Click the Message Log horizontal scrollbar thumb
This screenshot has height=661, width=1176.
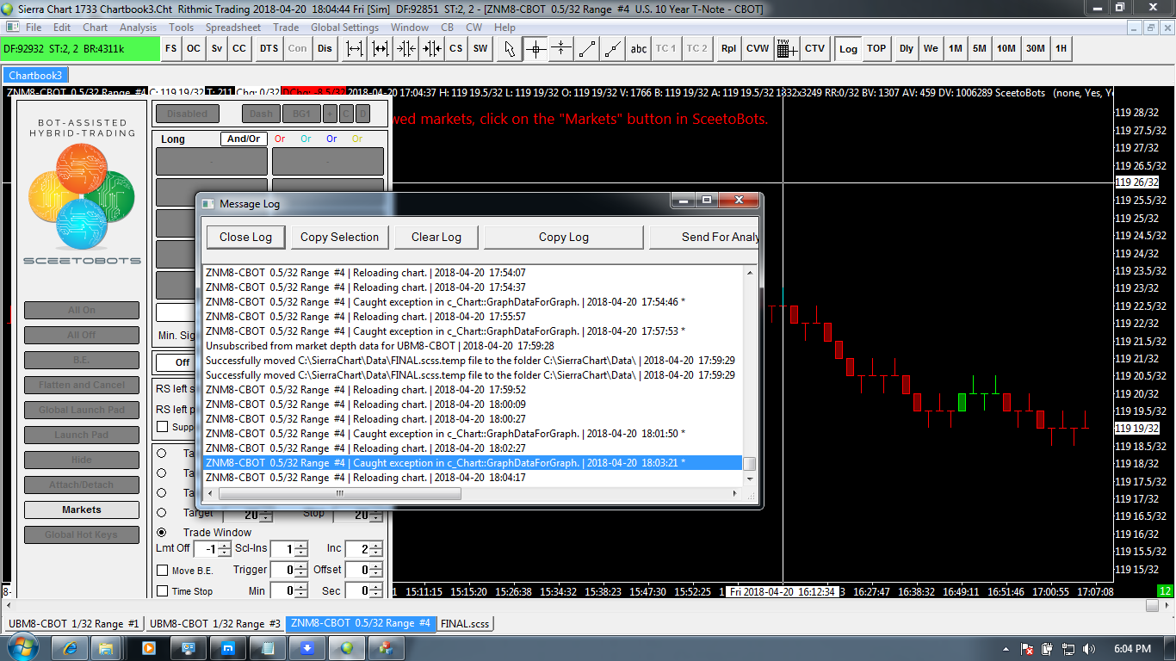click(x=340, y=494)
